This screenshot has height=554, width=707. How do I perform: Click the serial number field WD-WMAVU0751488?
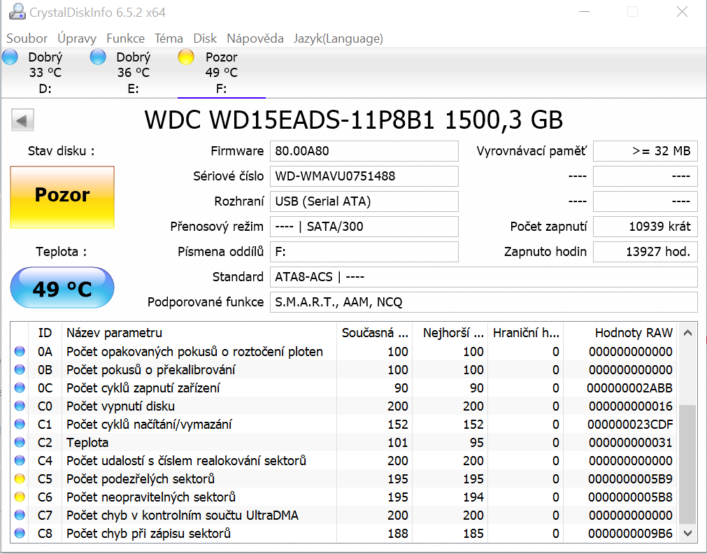364,176
